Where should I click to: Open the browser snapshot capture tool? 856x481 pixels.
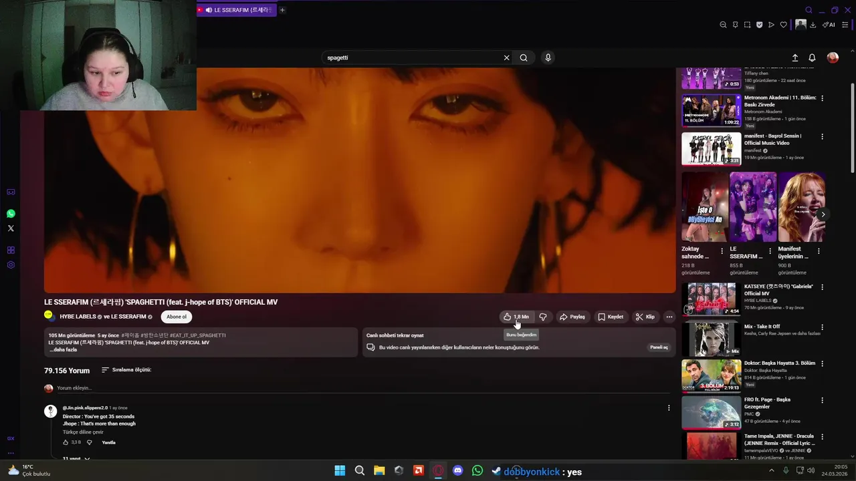747,25
